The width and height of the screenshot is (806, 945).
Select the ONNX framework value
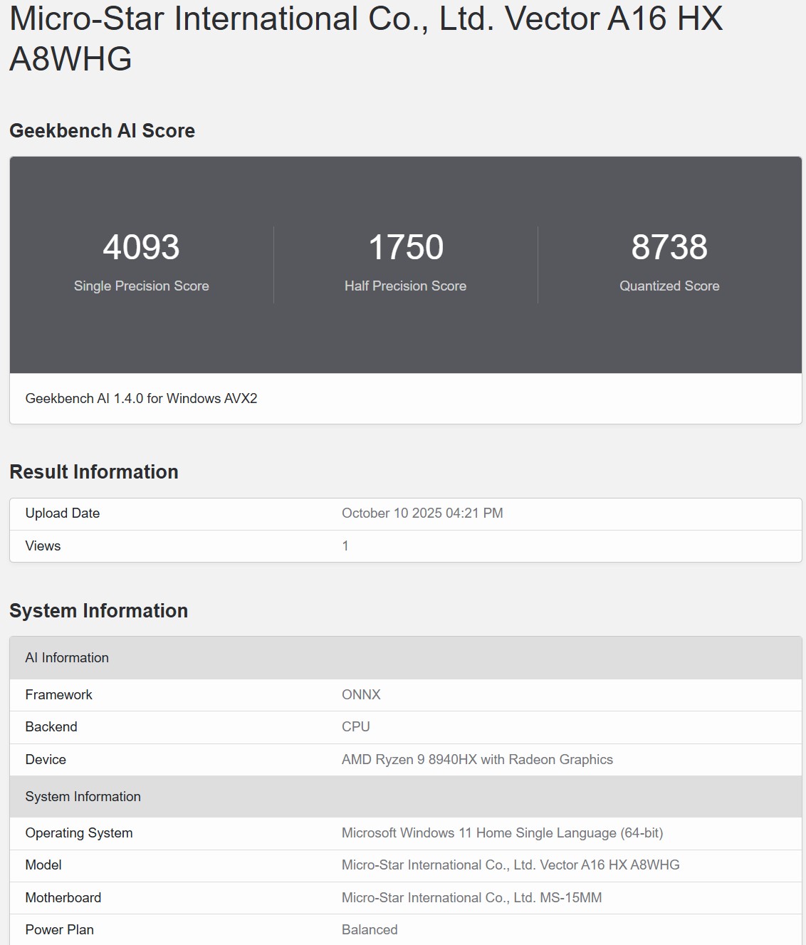point(361,695)
